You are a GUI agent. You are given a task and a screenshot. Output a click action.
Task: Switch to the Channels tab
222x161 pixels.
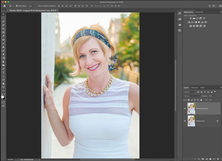(194, 88)
